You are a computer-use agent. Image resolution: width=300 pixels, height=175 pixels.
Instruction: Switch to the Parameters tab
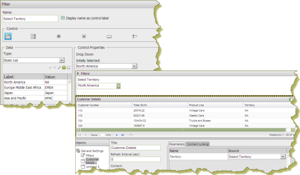coord(177,144)
